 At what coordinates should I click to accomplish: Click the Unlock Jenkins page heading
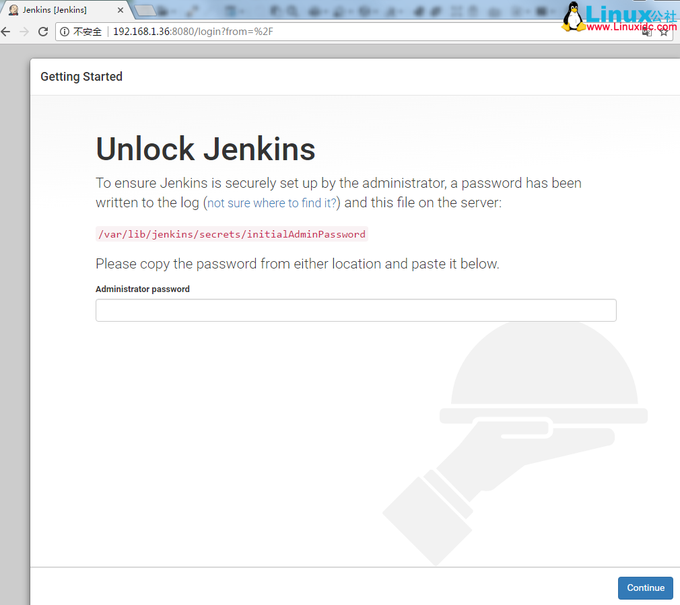(x=205, y=149)
